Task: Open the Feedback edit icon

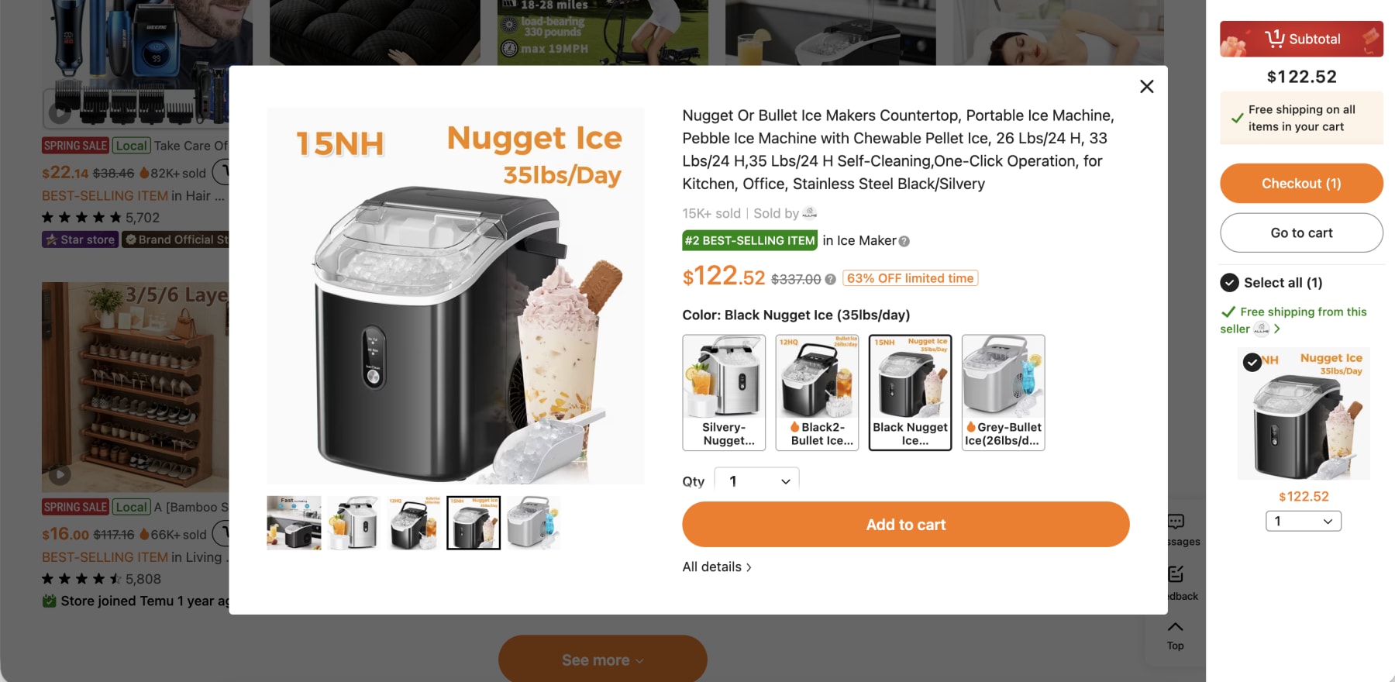Action: coord(1176,573)
